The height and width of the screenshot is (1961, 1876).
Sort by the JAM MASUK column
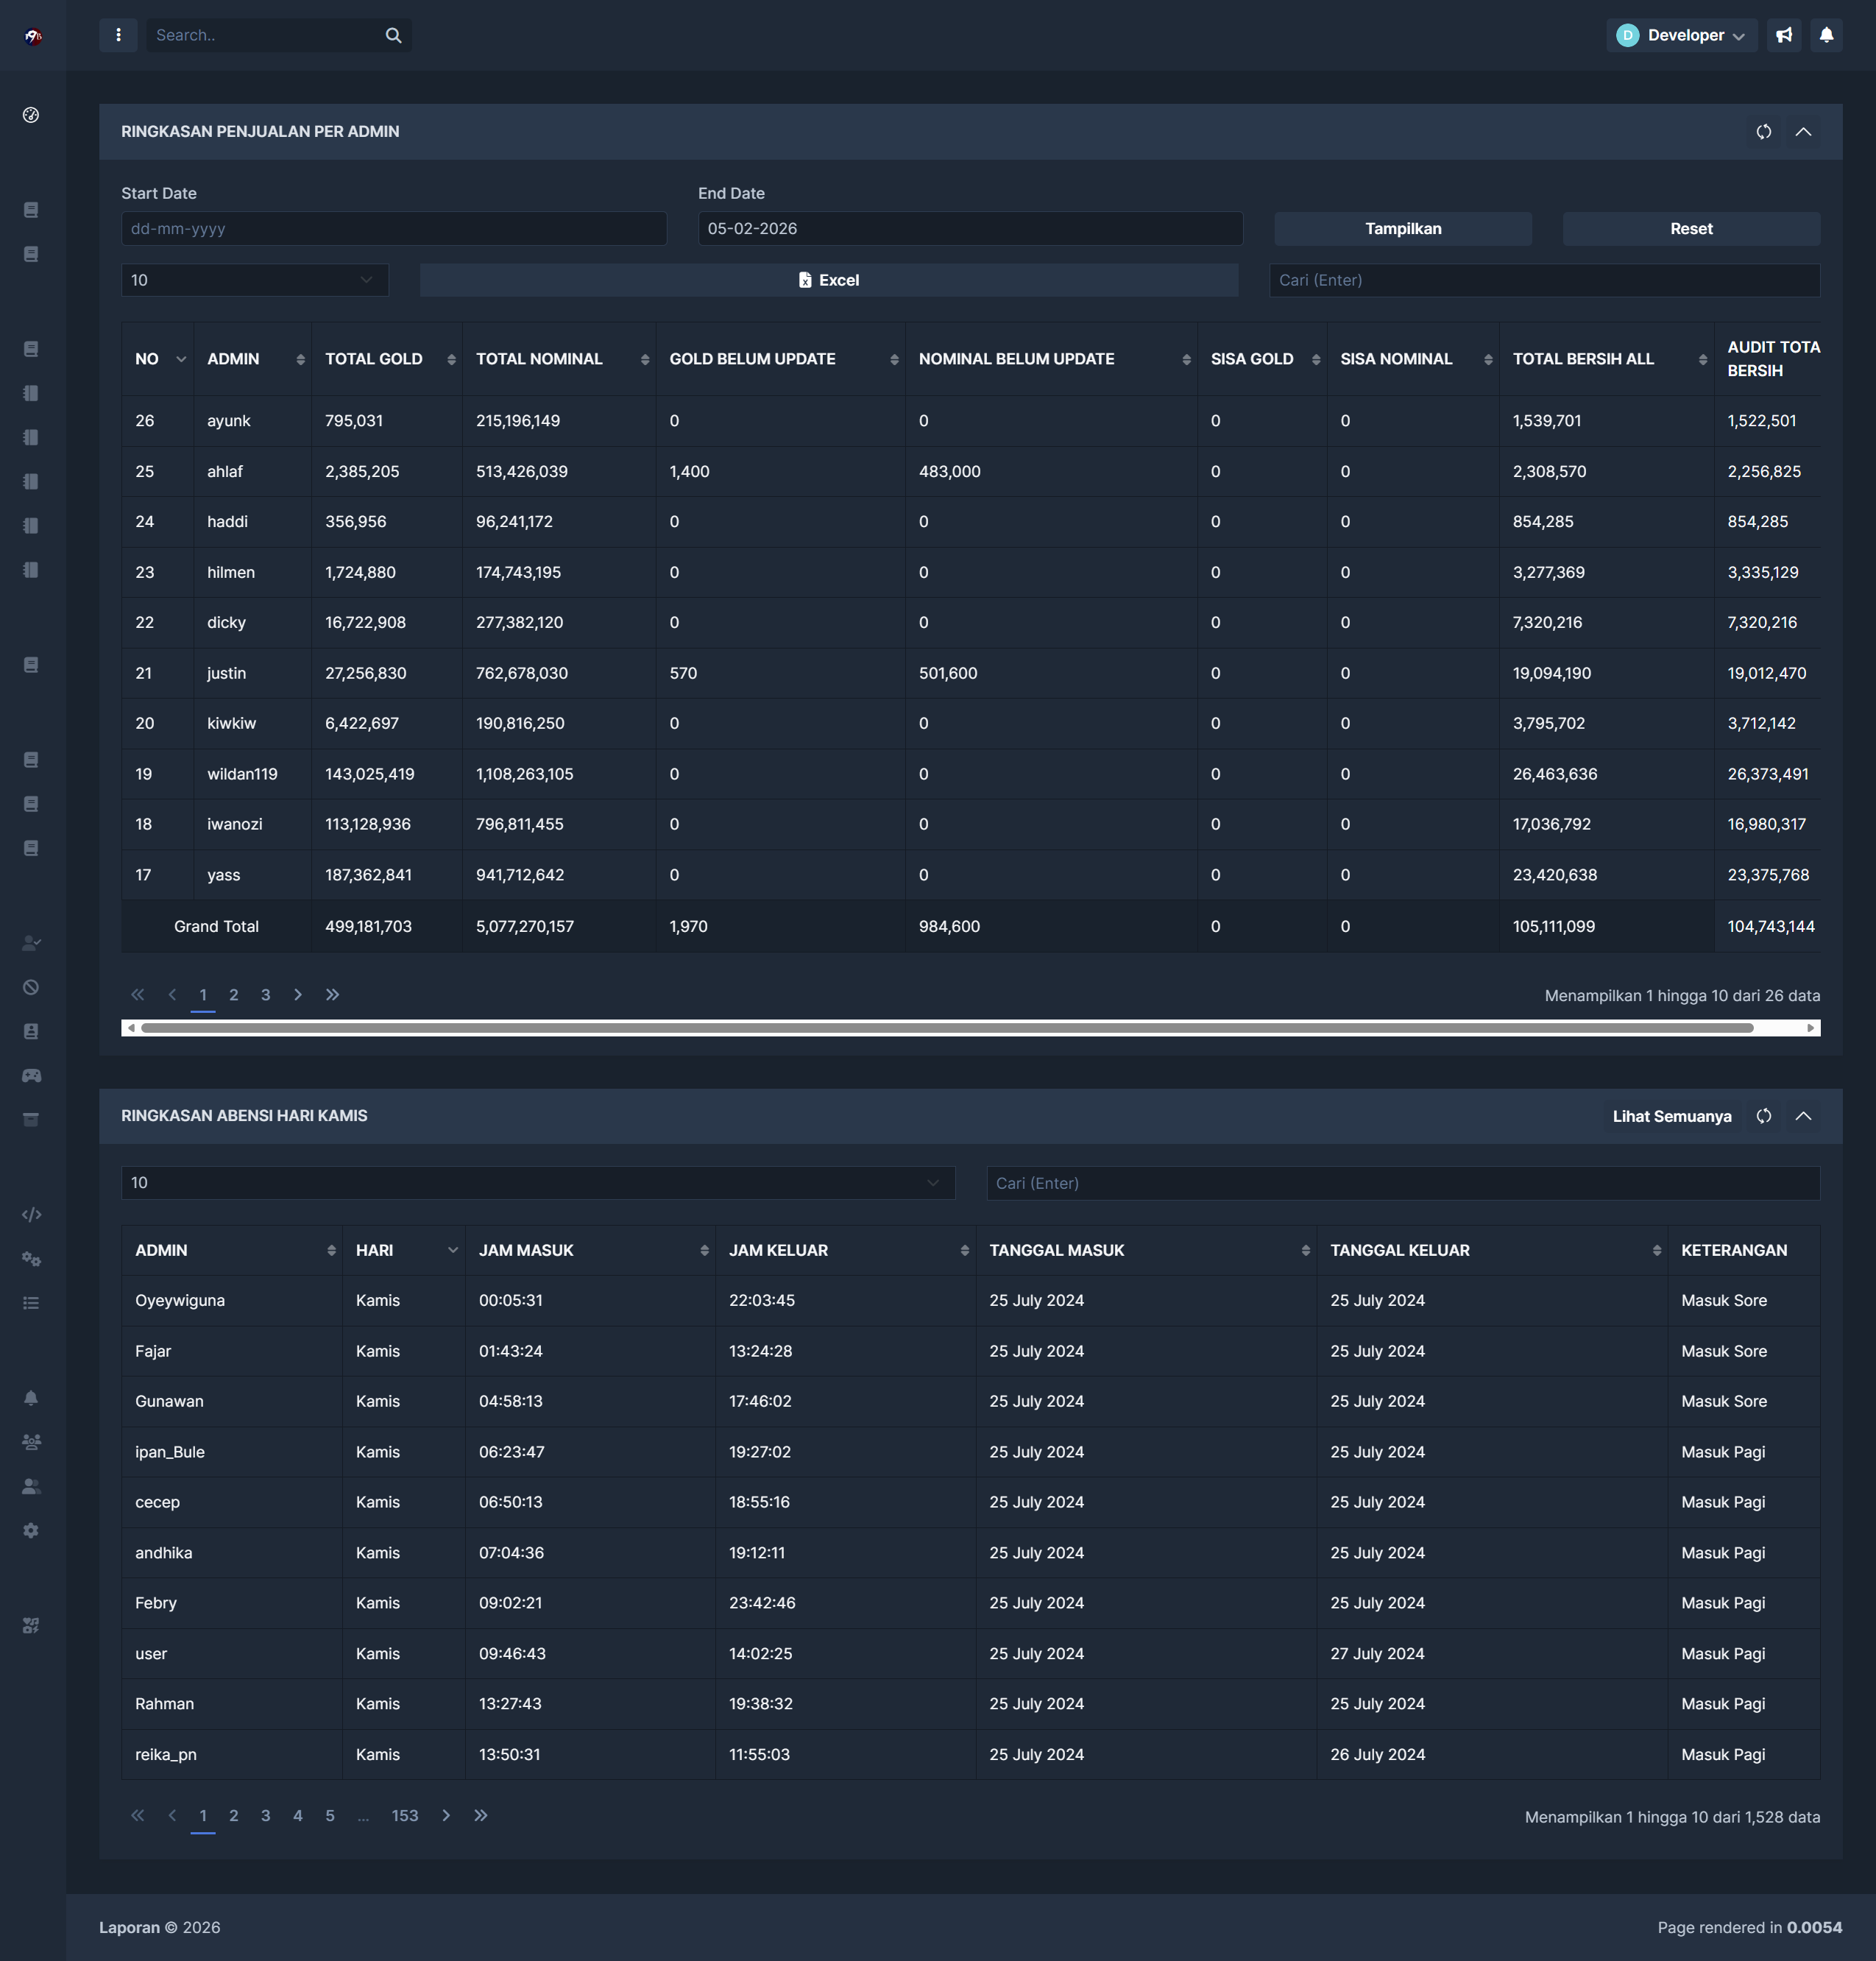[590, 1250]
